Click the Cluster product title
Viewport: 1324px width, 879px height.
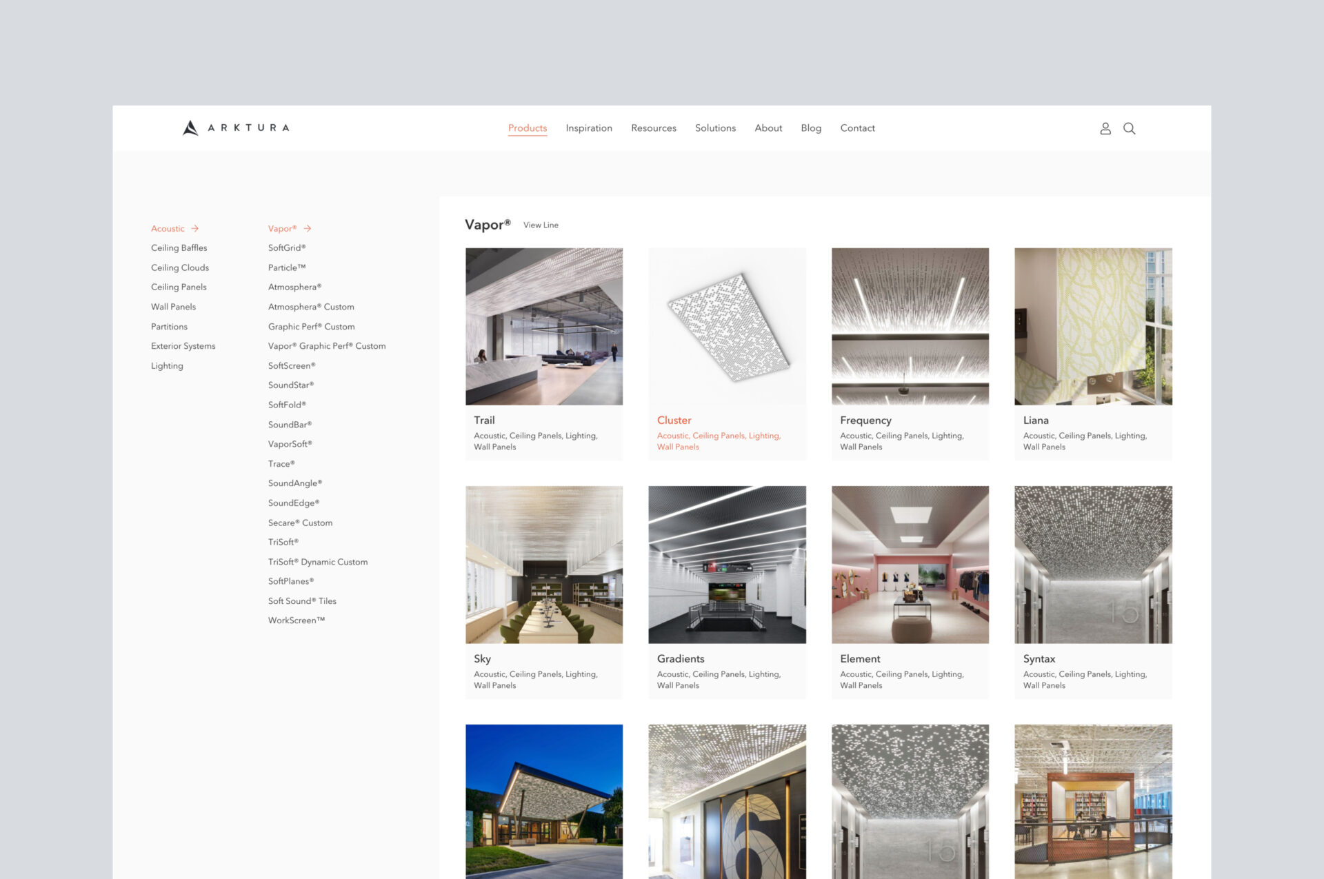tap(674, 421)
